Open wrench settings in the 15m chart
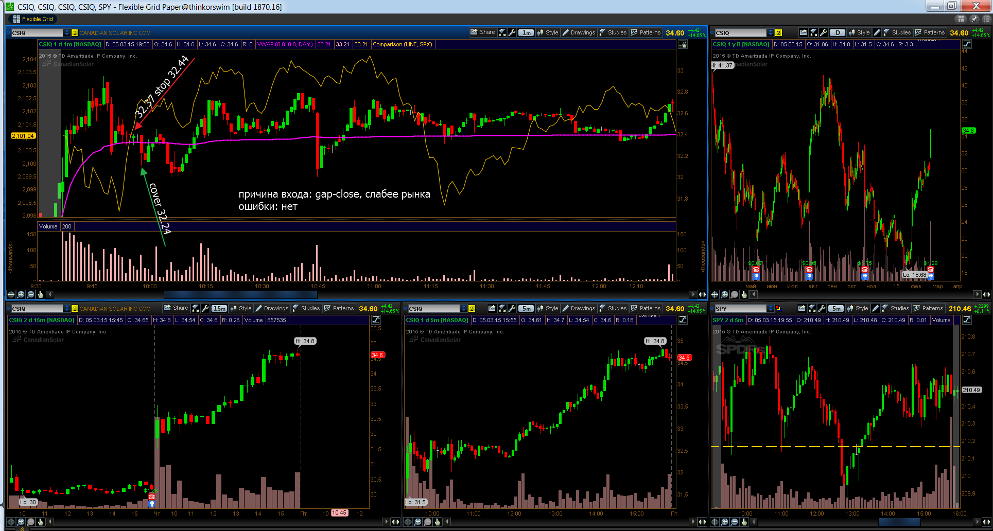The image size is (993, 531). pos(205,308)
